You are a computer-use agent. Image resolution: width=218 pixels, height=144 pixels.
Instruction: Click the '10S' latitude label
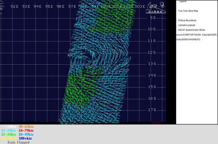click(x=152, y=29)
